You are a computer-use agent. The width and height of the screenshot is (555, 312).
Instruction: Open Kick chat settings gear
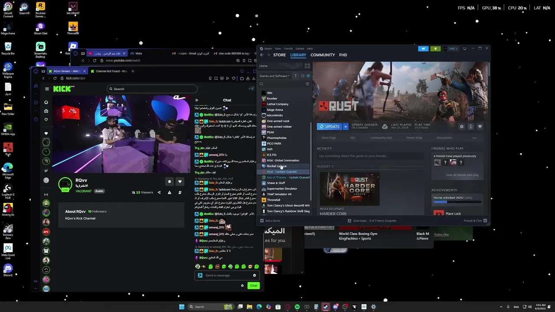pyautogui.click(x=242, y=286)
